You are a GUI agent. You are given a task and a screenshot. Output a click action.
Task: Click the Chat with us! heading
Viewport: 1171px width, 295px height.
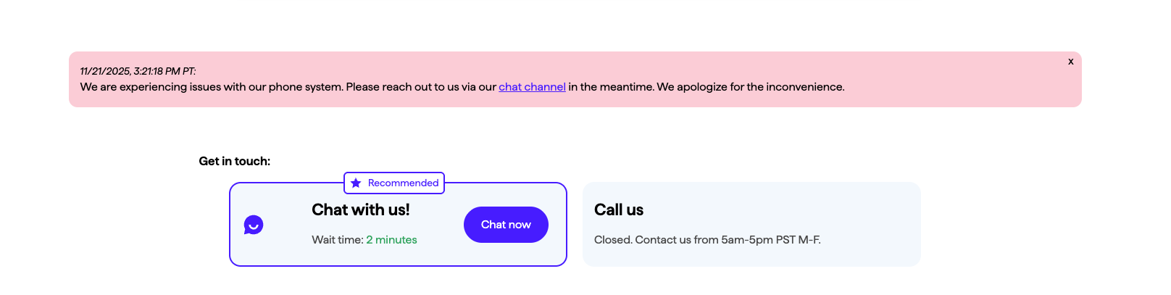pyautogui.click(x=360, y=210)
